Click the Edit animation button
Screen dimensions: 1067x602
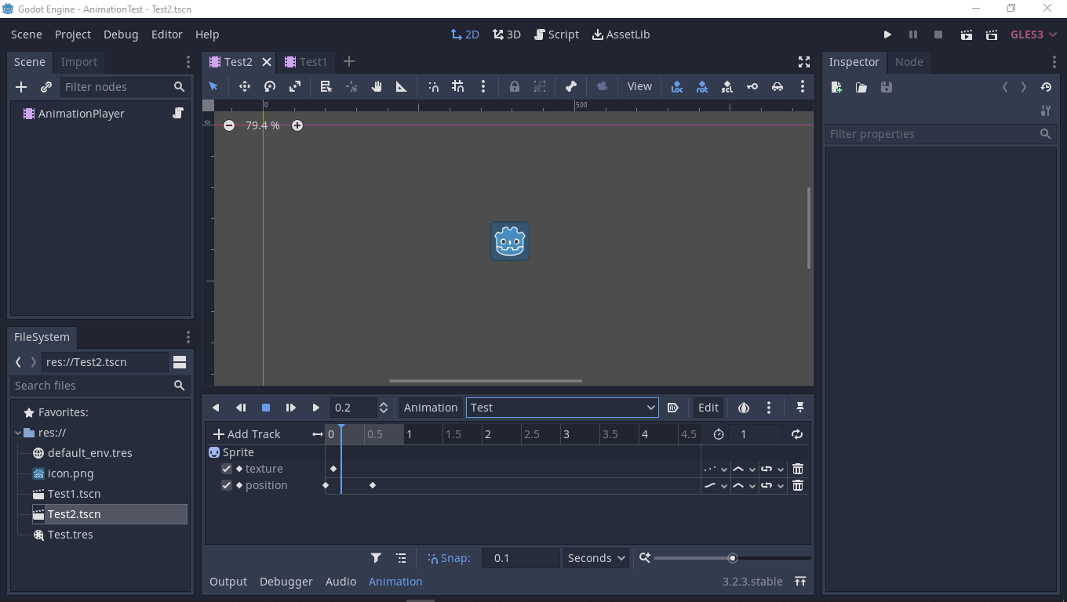tap(708, 408)
